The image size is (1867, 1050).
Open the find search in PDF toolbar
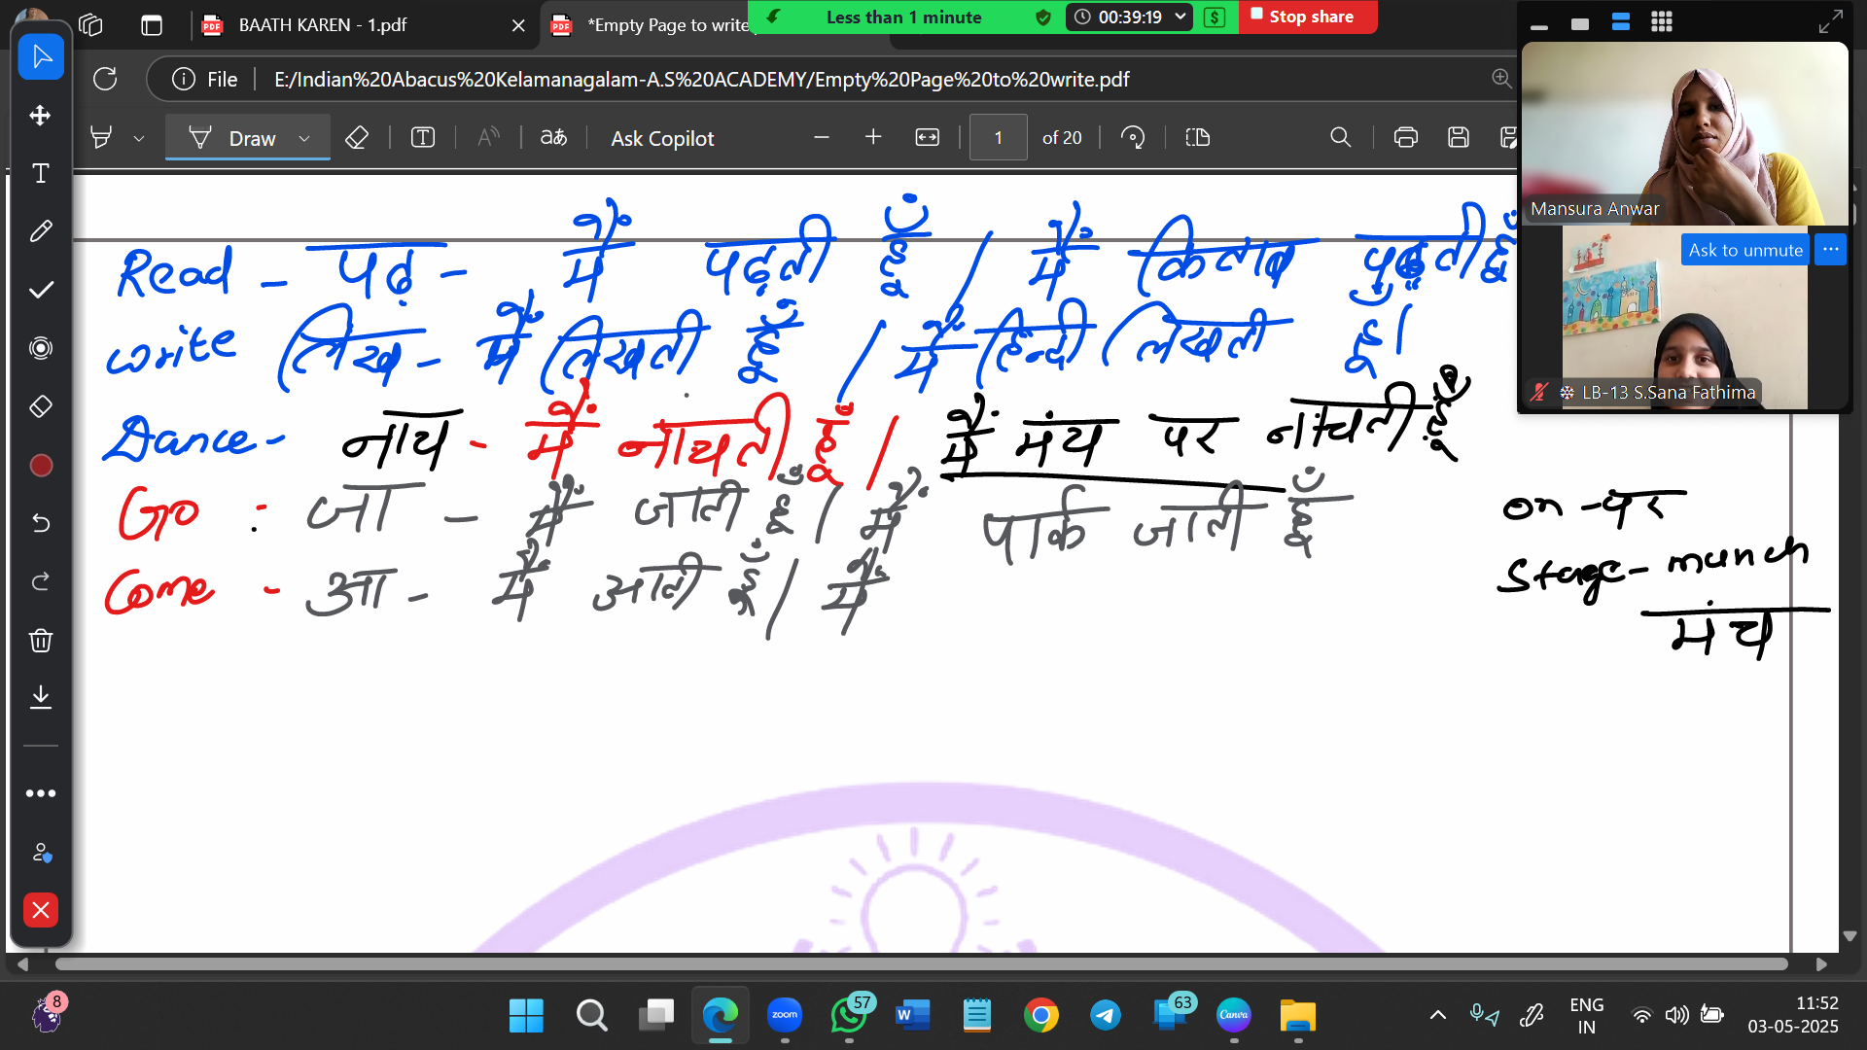(x=1340, y=138)
